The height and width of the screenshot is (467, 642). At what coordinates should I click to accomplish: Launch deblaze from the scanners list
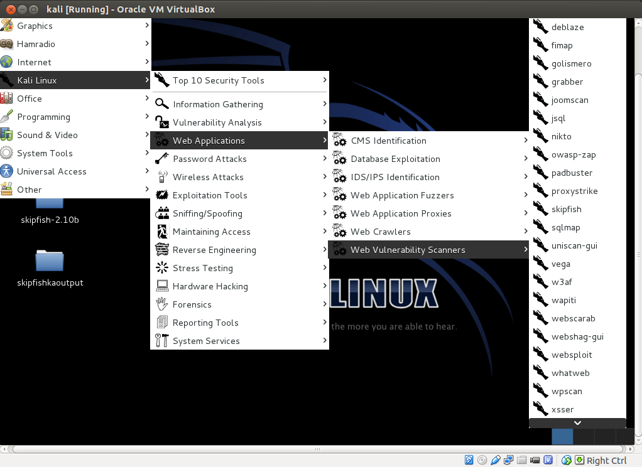pyautogui.click(x=577, y=27)
